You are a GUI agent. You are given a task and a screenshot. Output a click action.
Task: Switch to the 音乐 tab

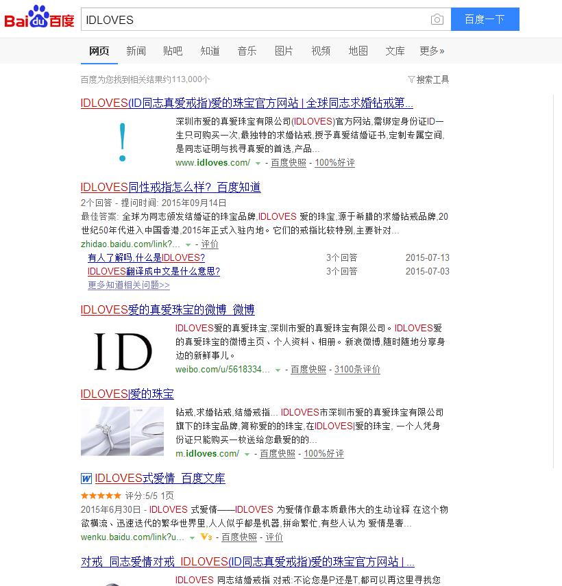pyautogui.click(x=247, y=51)
